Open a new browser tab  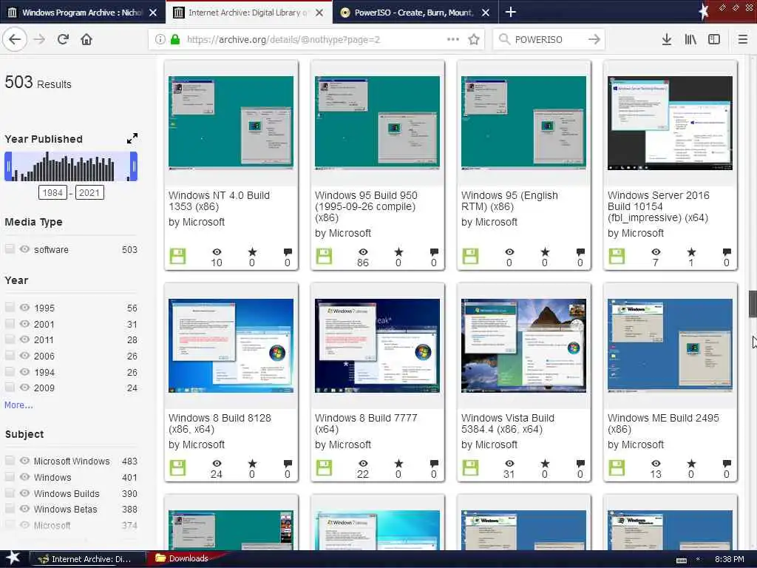point(510,12)
